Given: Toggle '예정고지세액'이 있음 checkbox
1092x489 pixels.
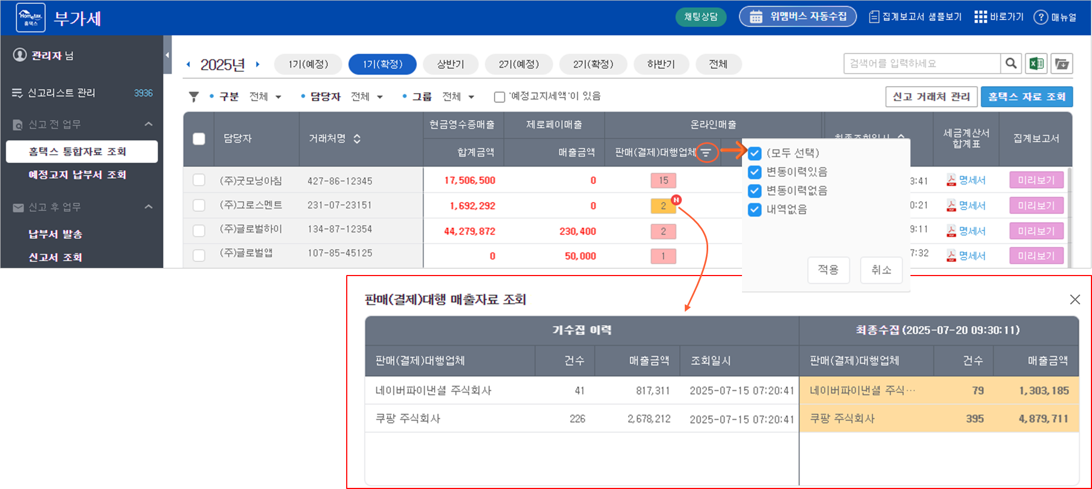Looking at the screenshot, I should tap(499, 97).
